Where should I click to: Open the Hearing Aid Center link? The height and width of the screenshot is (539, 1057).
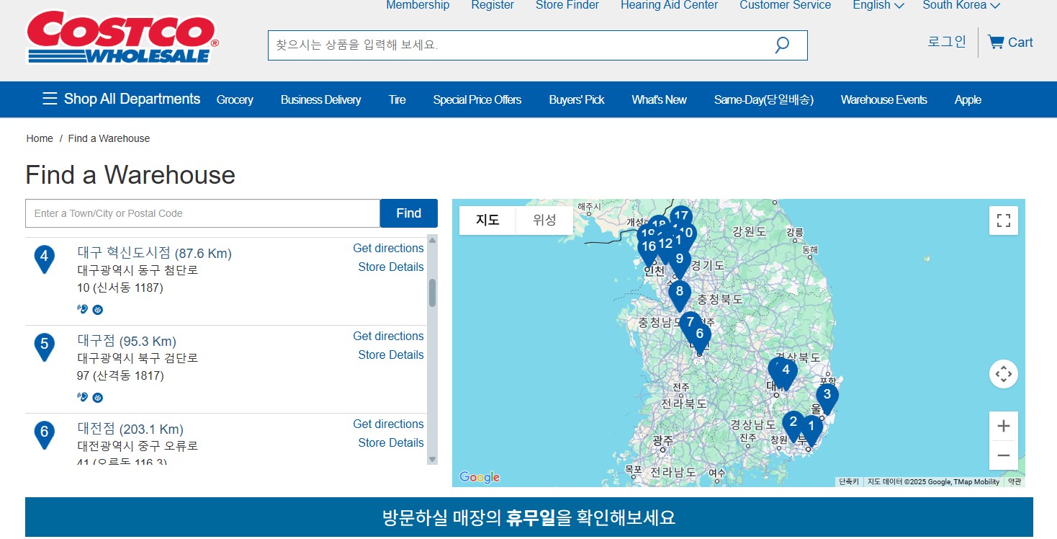[670, 5]
